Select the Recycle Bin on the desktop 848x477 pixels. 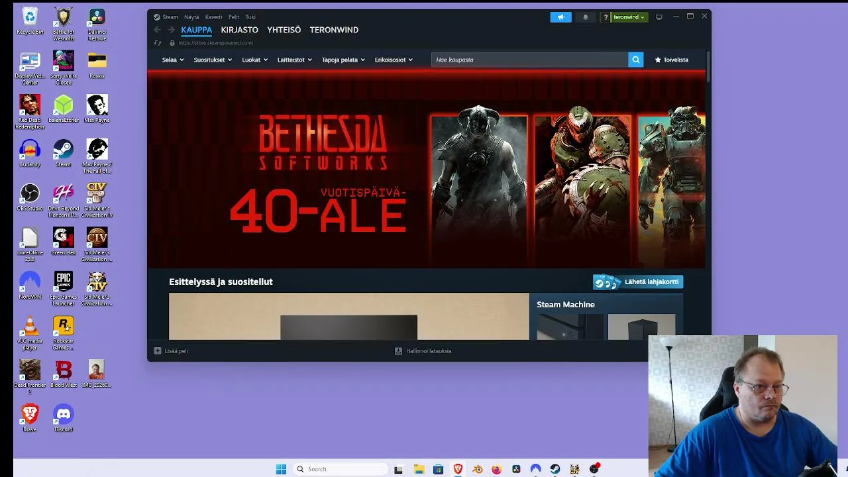click(30, 21)
